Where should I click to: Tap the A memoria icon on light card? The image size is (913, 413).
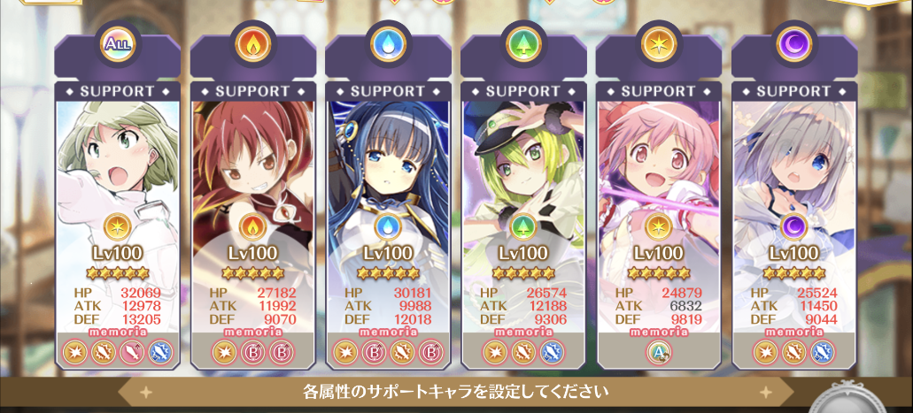659,352
